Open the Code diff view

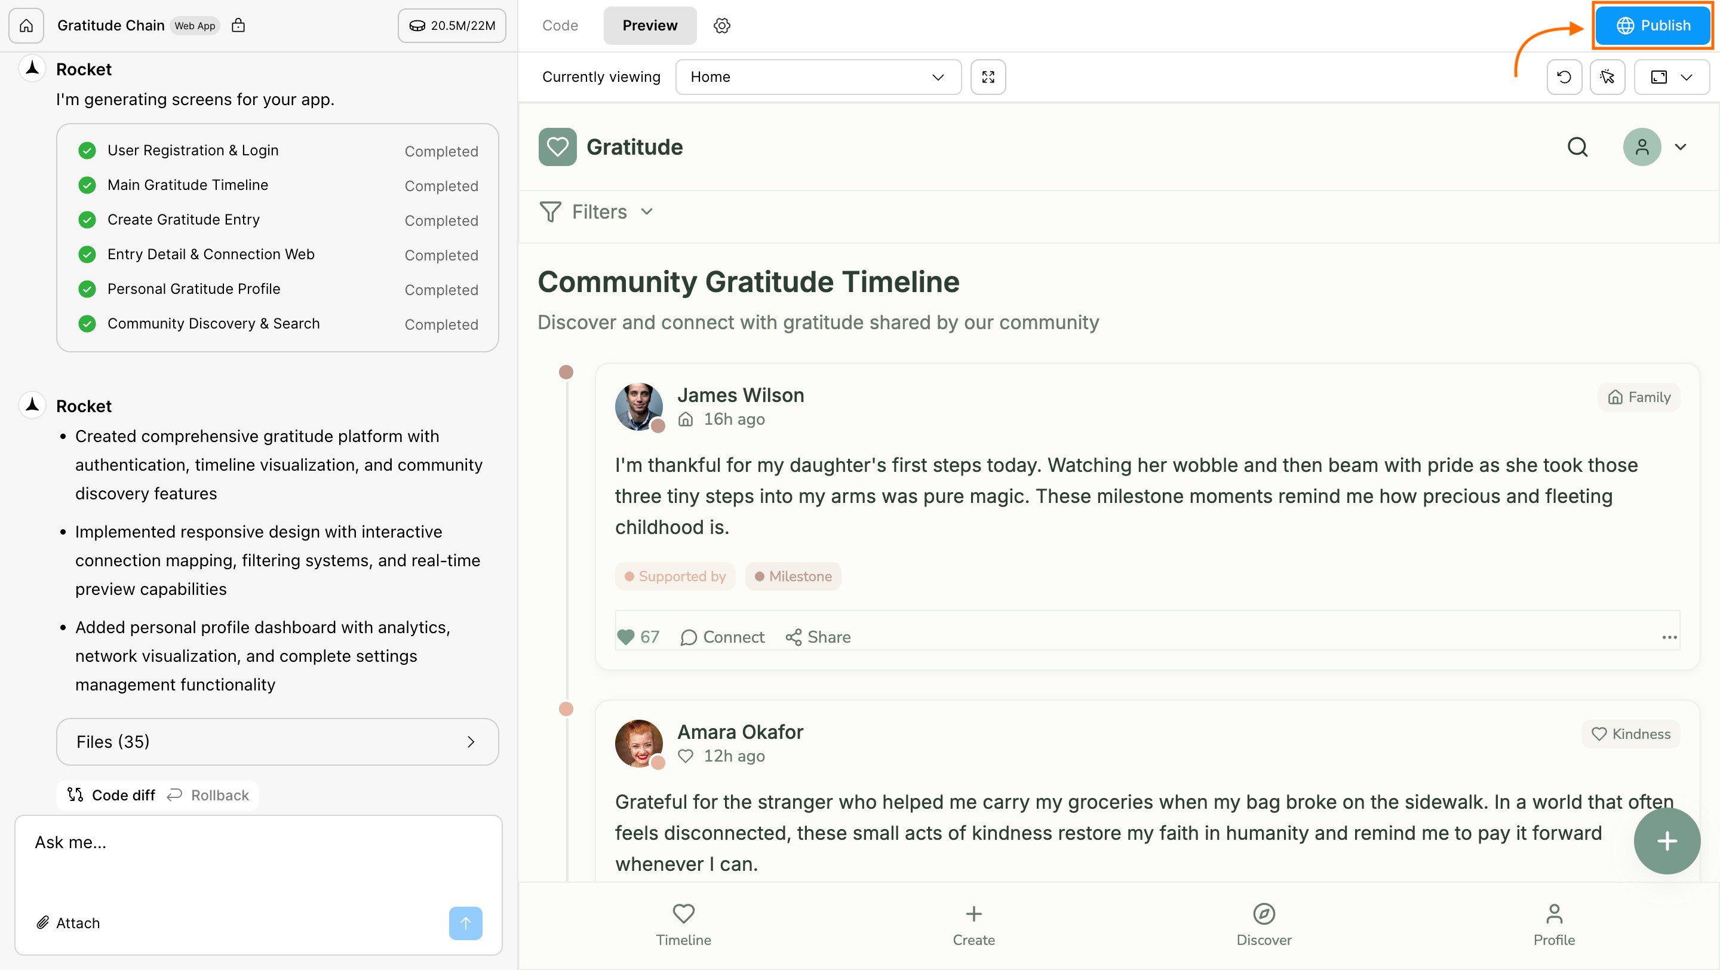[x=111, y=795]
